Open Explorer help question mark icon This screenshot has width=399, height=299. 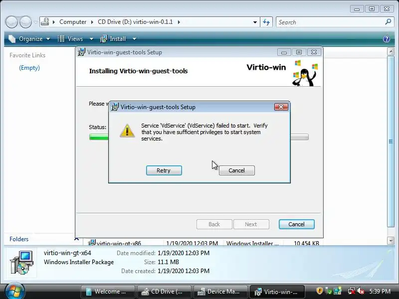[x=386, y=39]
